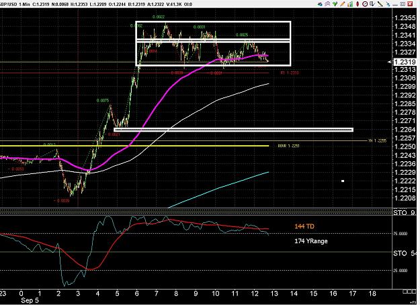Image resolution: width=420 pixels, height=305 pixels.
Task: Click the round clock interval icon
Action: 365,4
